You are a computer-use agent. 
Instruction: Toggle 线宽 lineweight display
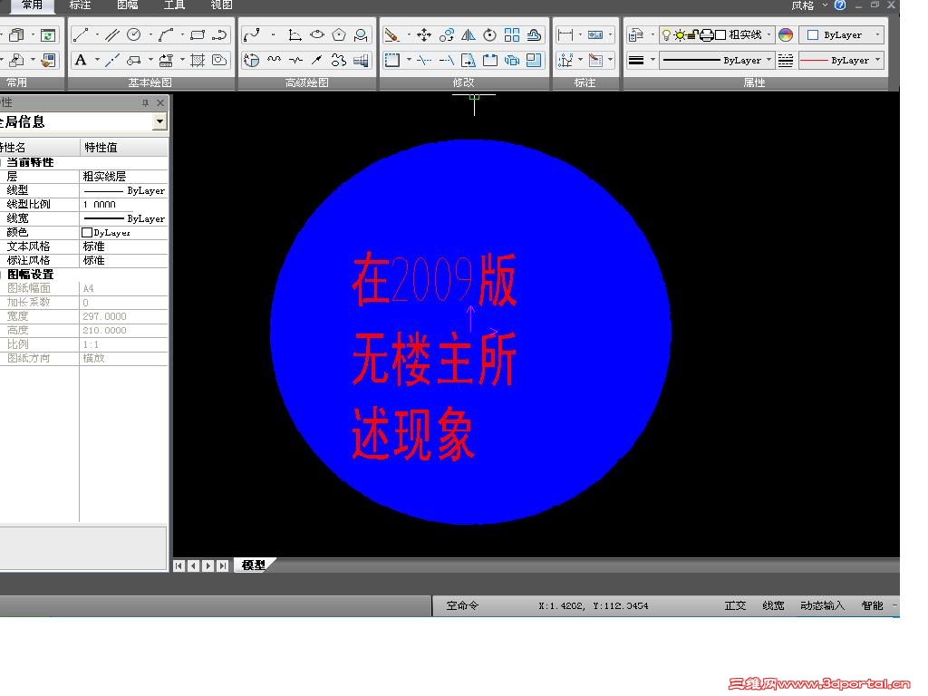pos(773,605)
